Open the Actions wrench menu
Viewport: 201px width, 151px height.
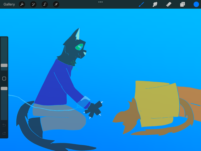(22, 4)
